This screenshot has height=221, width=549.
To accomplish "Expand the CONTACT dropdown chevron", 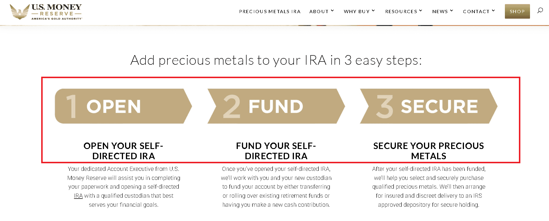I will pyautogui.click(x=494, y=11).
